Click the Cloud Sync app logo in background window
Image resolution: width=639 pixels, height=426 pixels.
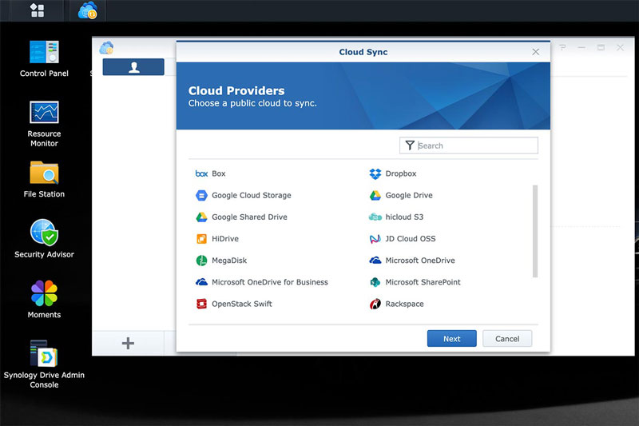(107, 48)
